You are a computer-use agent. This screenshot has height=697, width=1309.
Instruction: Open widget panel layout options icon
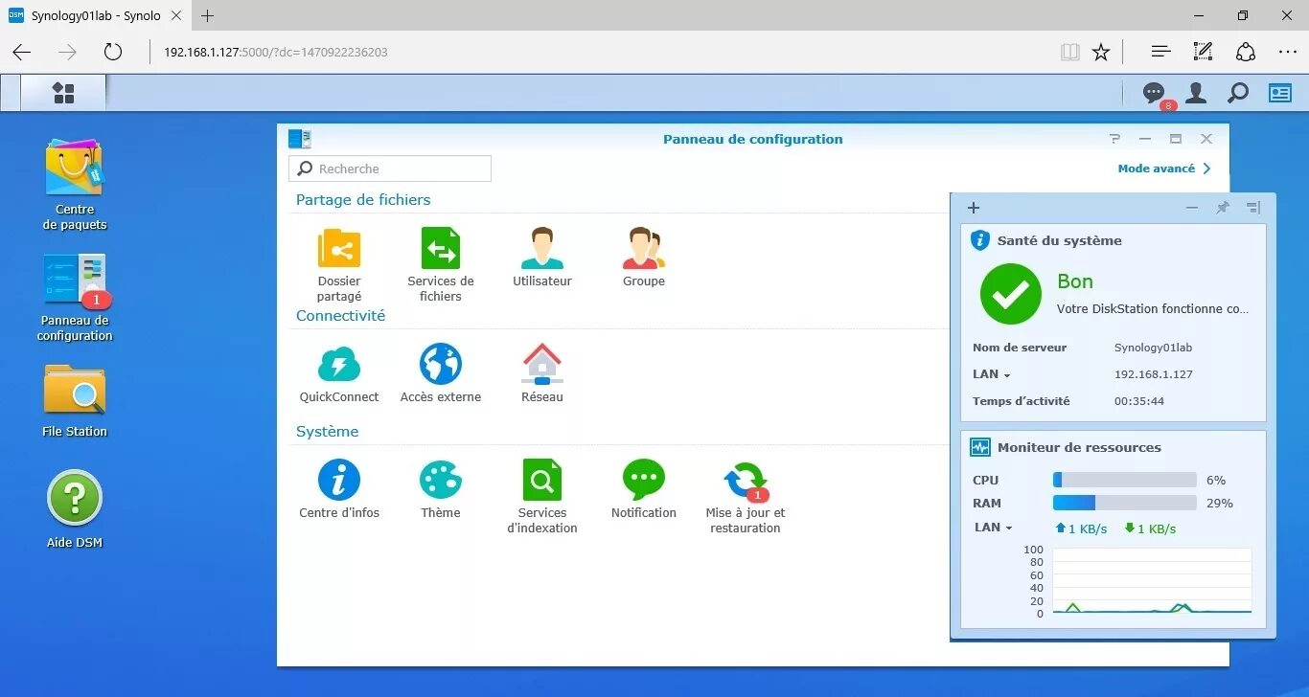1253,208
